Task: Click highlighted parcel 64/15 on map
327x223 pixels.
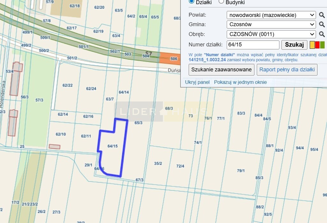Action: click(x=112, y=146)
